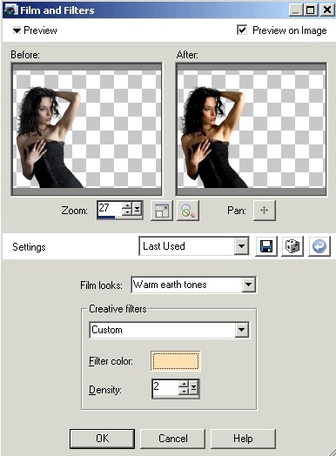
Task: Click the Pan crosshair button
Action: tap(264, 211)
